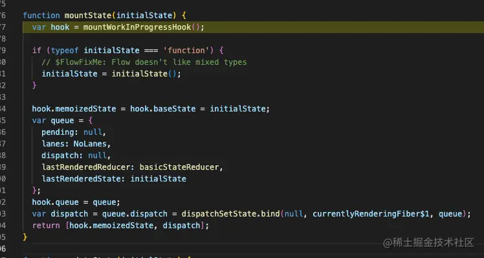This screenshot has width=484, height=258.
Task: Click the basicStateReducer value
Action: (179, 167)
